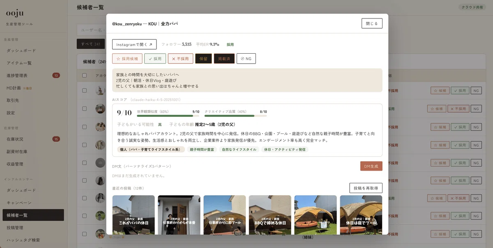
Task: Click the 親時間が豊富 tag
Action: tap(202, 150)
